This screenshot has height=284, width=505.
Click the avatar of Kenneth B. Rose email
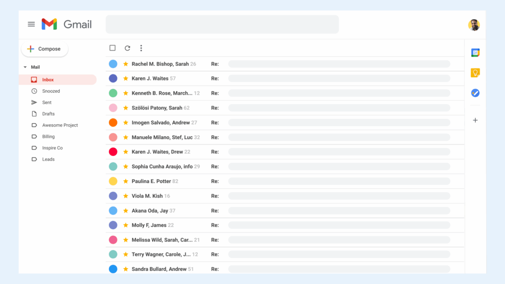coord(113,93)
